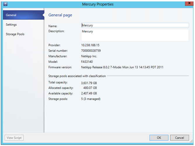The width and height of the screenshot is (195, 146).
Task: Click the View Script button
Action: [x=14, y=138]
